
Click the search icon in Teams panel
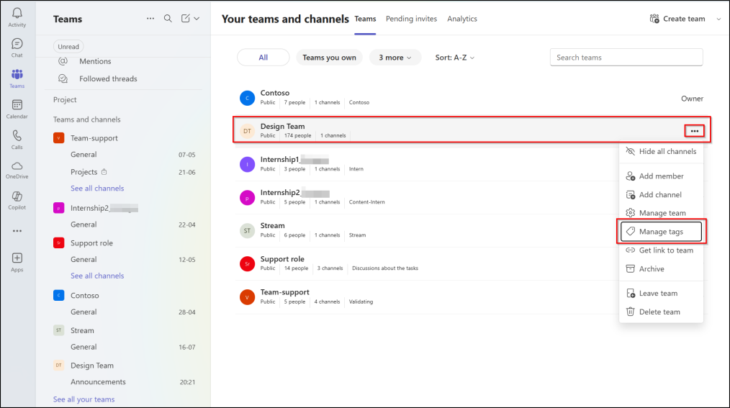coord(168,19)
